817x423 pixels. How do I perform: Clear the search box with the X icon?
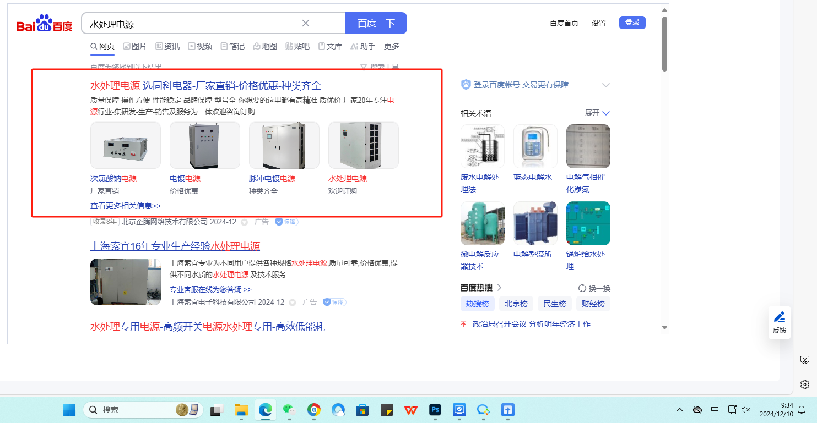[x=306, y=23]
